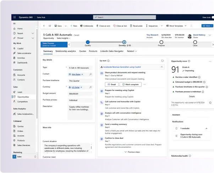Check the Prepare for meeting step checkbox
This screenshot has height=173, width=214.
(102, 91)
